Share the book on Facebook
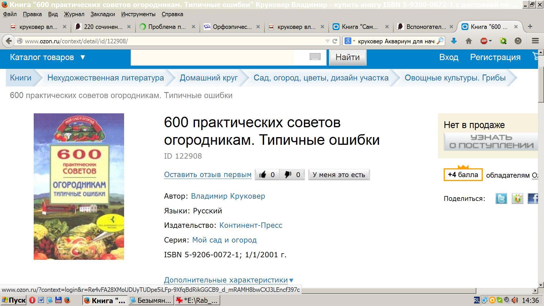Image resolution: width=544 pixels, height=306 pixels. [533, 199]
